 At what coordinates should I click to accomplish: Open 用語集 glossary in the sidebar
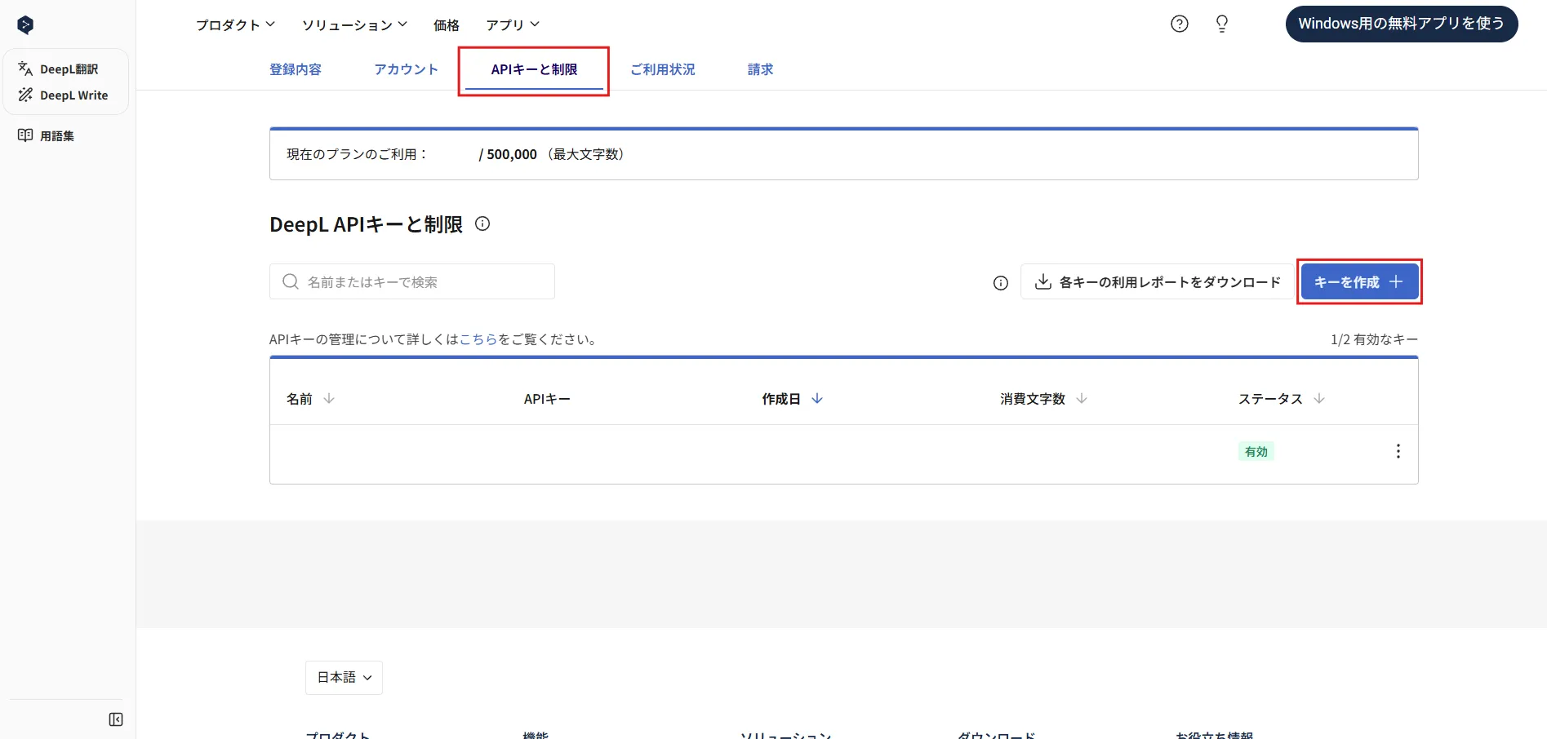point(47,136)
